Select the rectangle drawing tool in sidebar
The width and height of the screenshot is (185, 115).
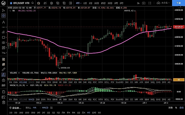click(x=3, y=37)
